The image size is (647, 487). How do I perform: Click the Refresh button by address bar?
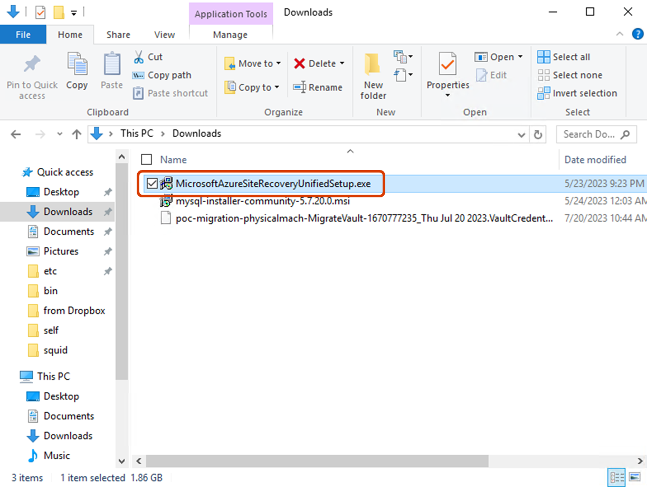coord(538,134)
